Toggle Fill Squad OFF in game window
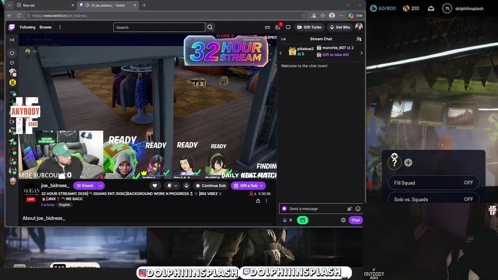Viewport: 498px width, 280px height. coord(433,183)
